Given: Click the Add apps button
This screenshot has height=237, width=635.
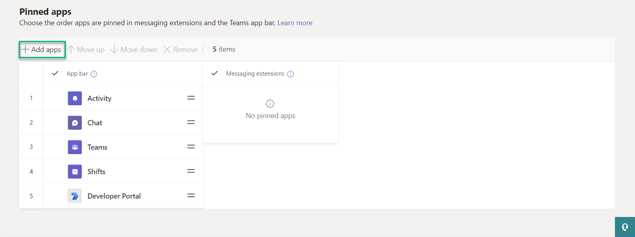Looking at the screenshot, I should [x=42, y=50].
